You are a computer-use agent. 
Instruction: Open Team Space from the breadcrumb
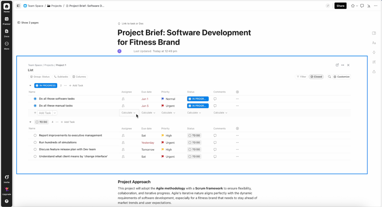(35, 5)
